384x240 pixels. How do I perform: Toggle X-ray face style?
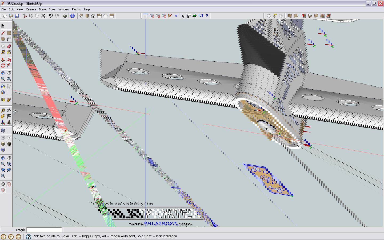click(3, 131)
